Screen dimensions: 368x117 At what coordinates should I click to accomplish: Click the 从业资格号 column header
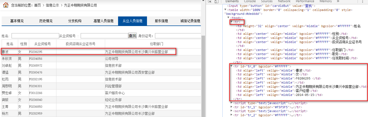click(42, 44)
